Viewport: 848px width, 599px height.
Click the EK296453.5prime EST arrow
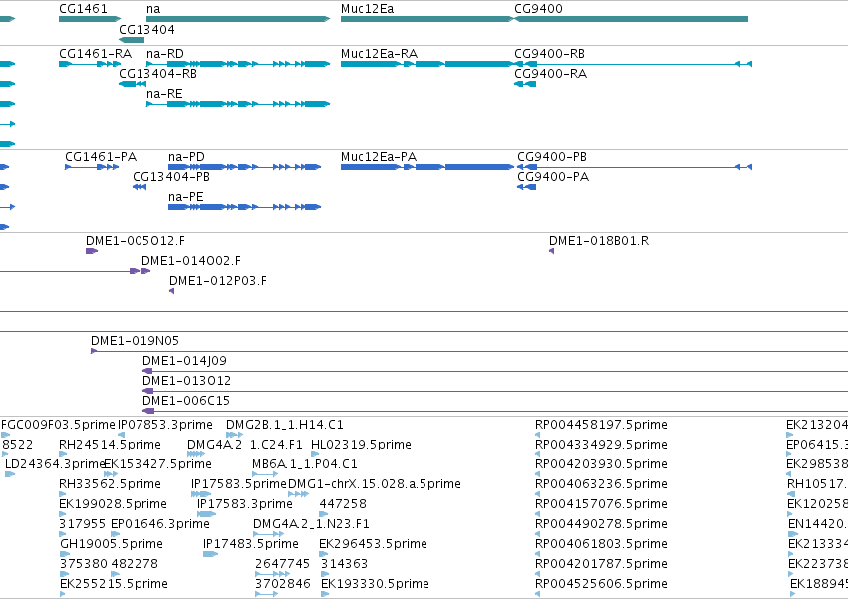[x=324, y=554]
